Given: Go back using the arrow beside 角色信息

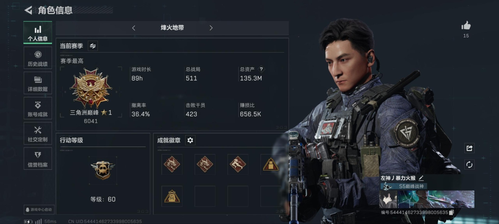Looking at the screenshot, I should pos(28,10).
